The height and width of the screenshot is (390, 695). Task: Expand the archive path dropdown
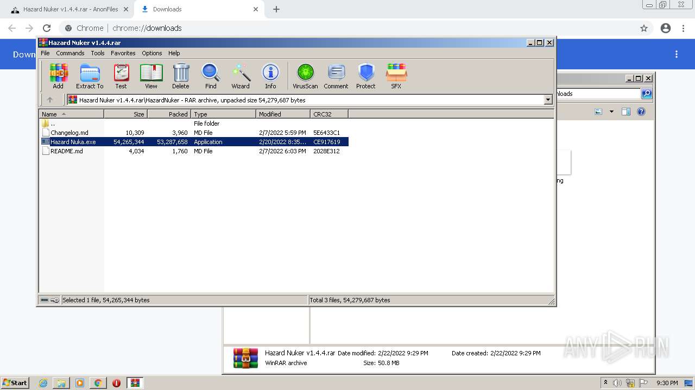tap(548, 100)
